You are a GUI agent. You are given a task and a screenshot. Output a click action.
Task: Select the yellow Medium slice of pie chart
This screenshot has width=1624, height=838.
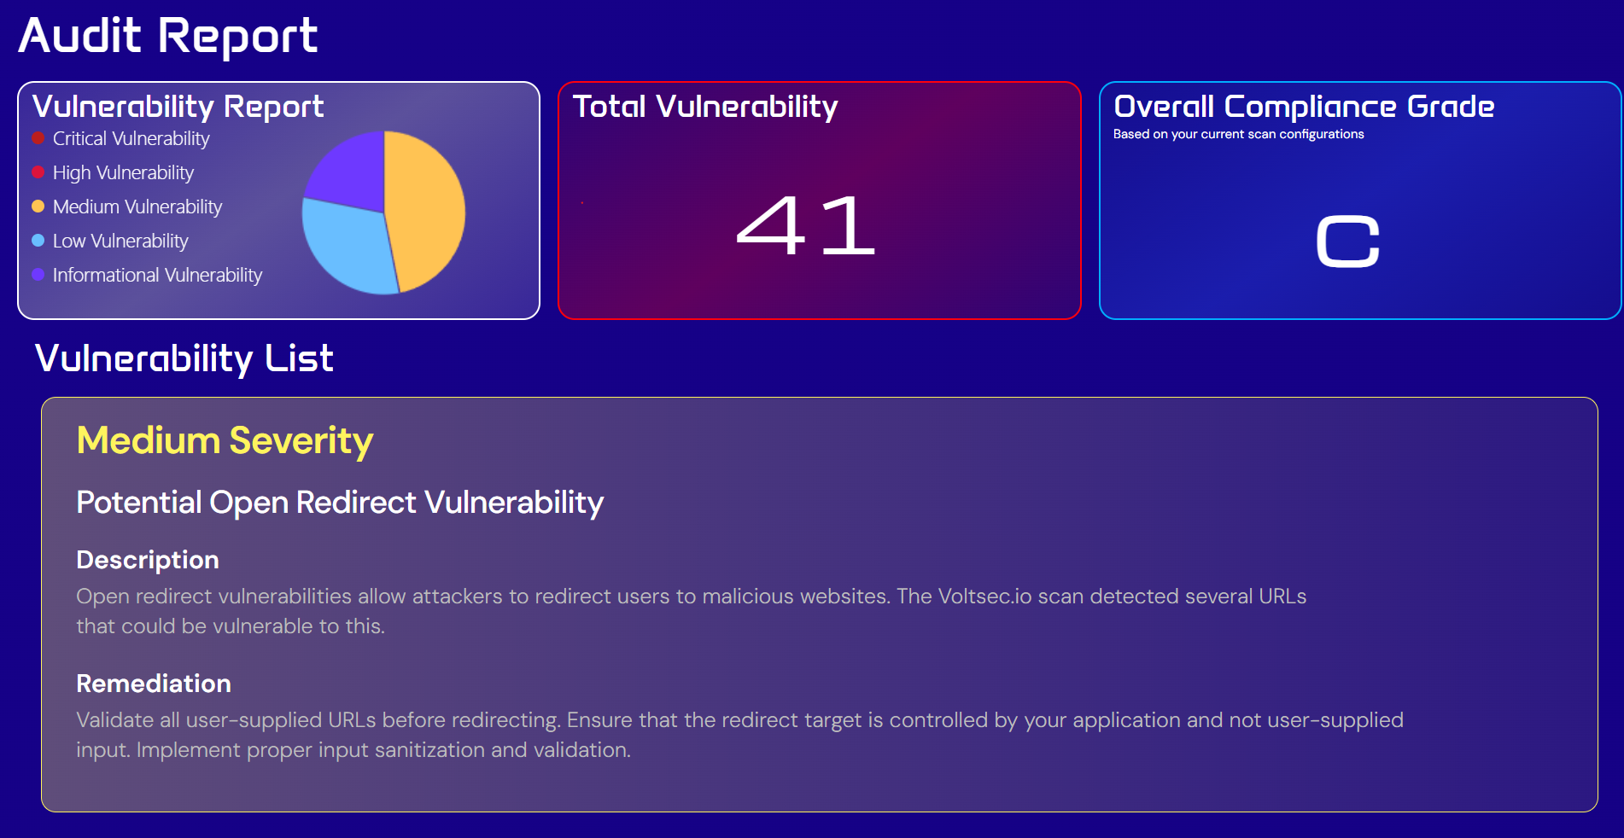tap(425, 209)
